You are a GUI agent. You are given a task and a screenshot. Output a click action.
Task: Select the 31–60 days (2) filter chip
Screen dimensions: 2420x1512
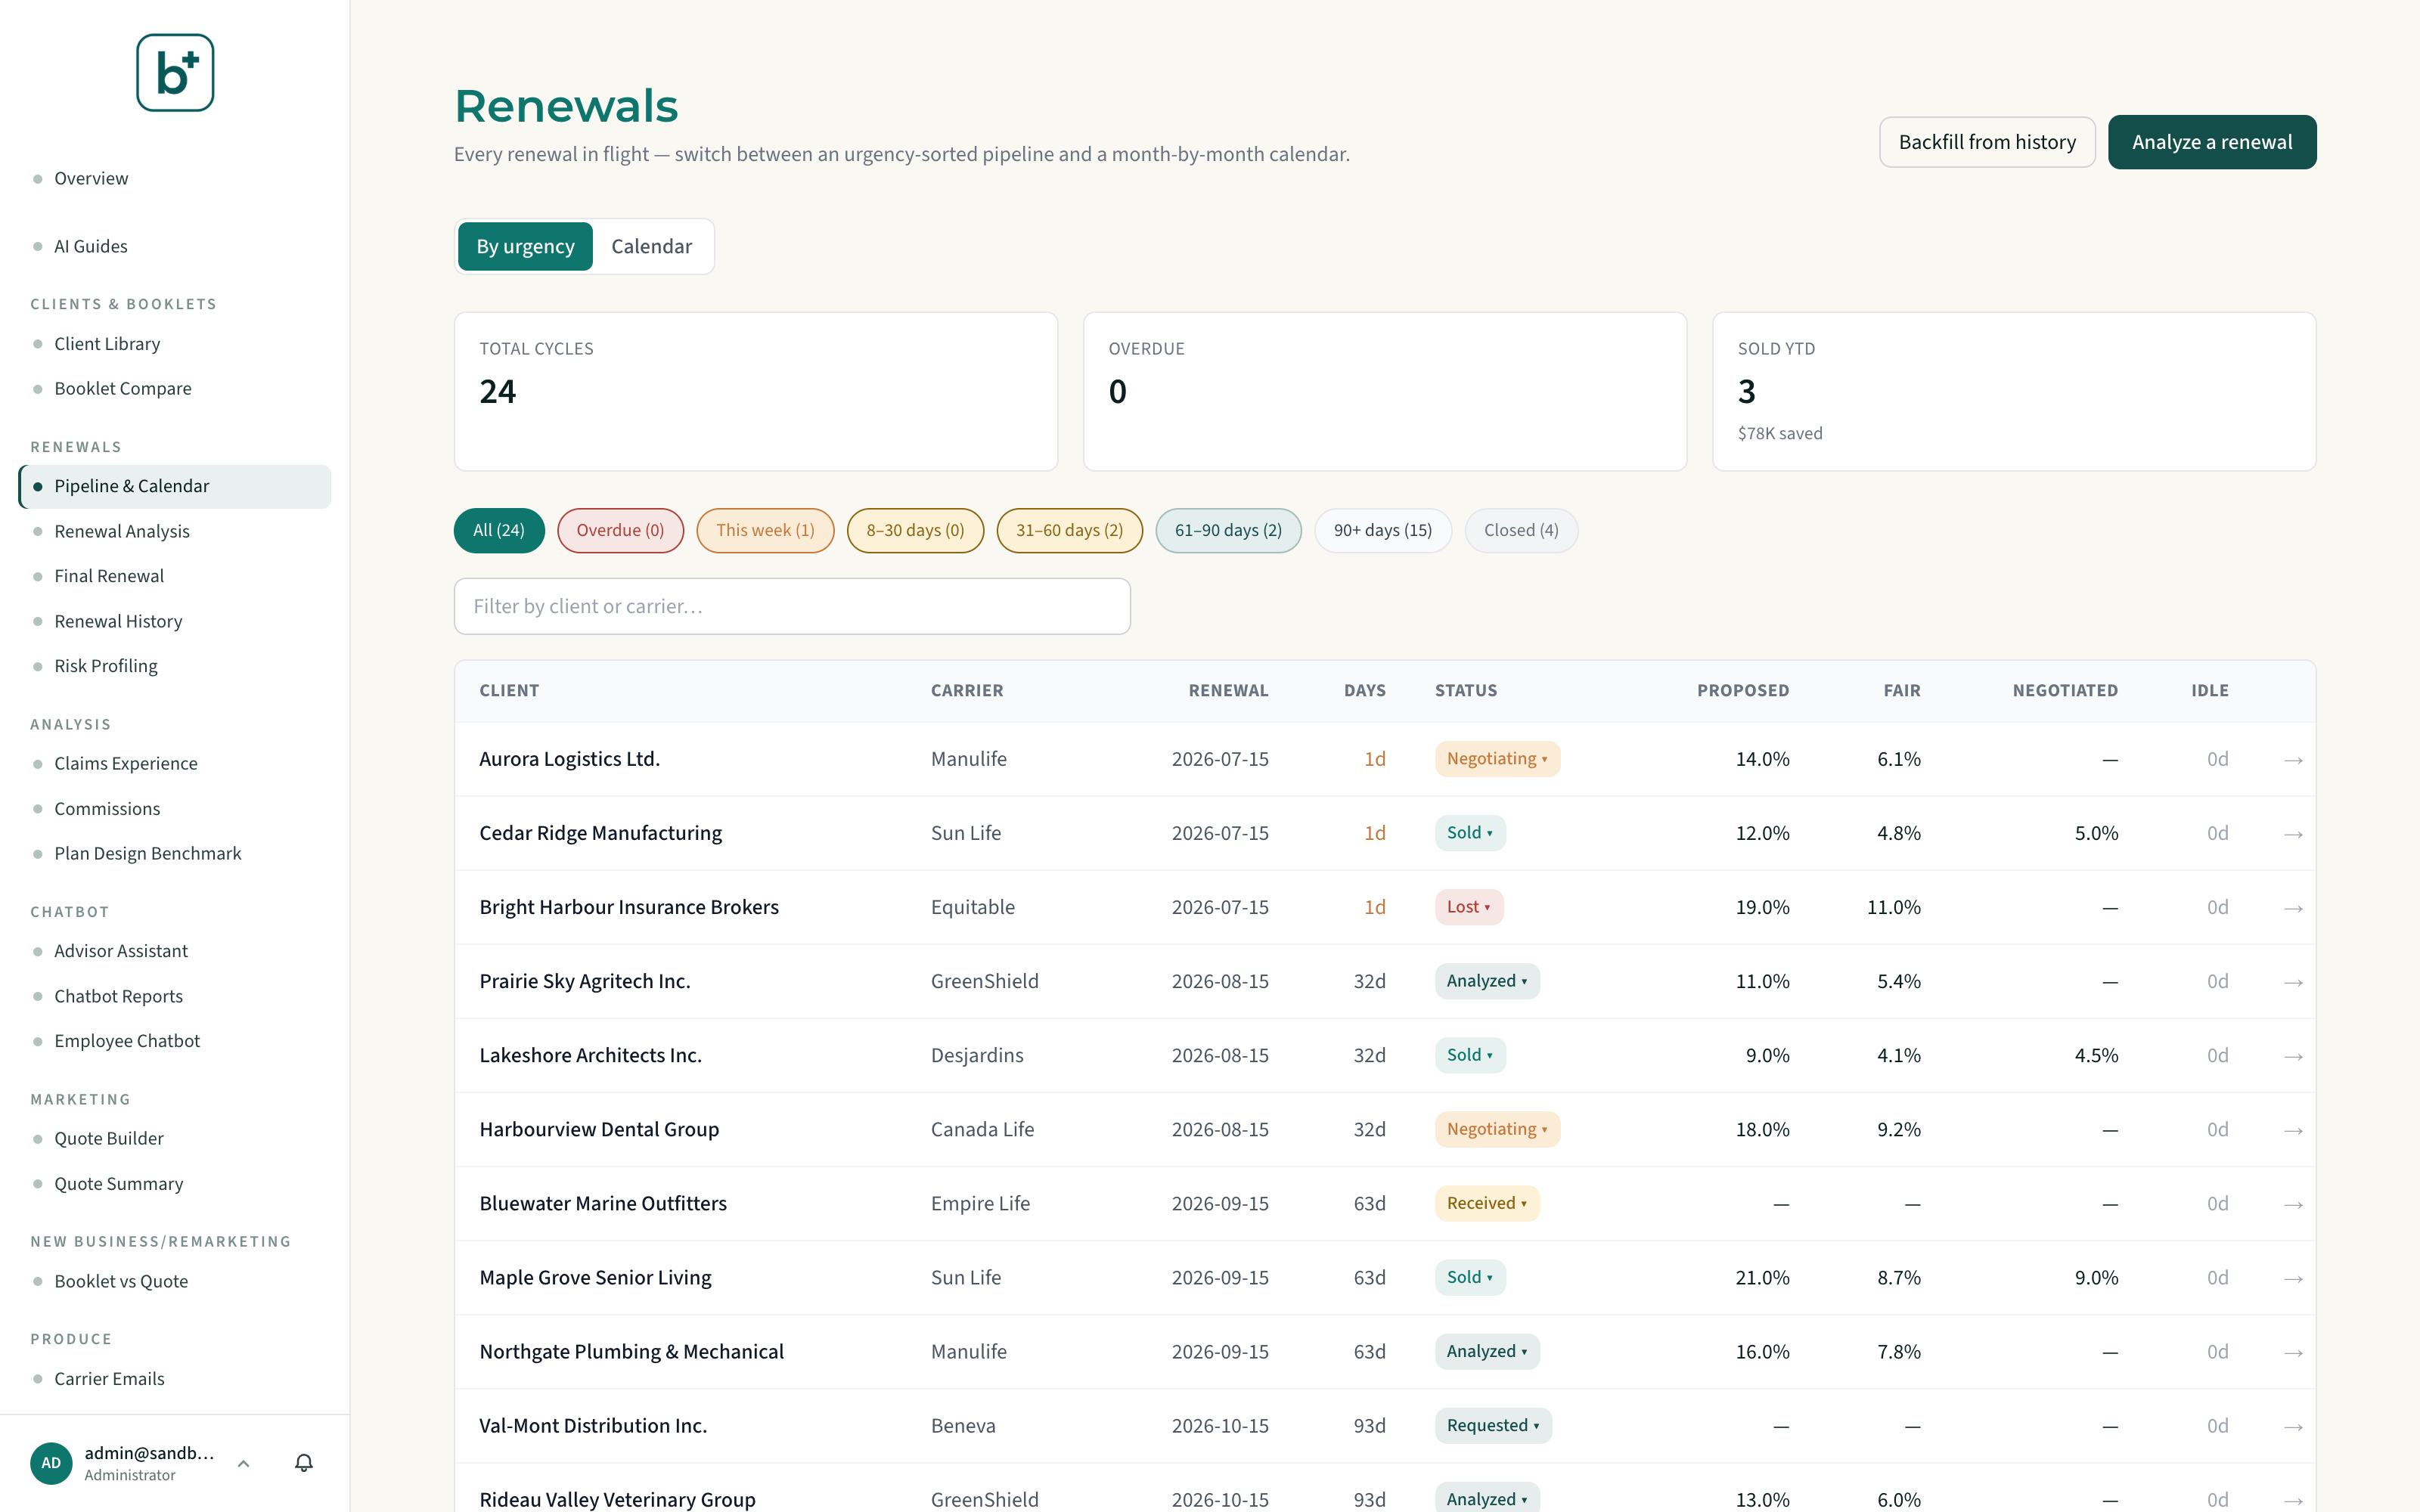(x=1069, y=530)
